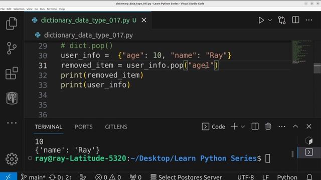Screen dimensions: 321x180
Task: Expand the run button dropdown arrow
Action: click(270, 20)
